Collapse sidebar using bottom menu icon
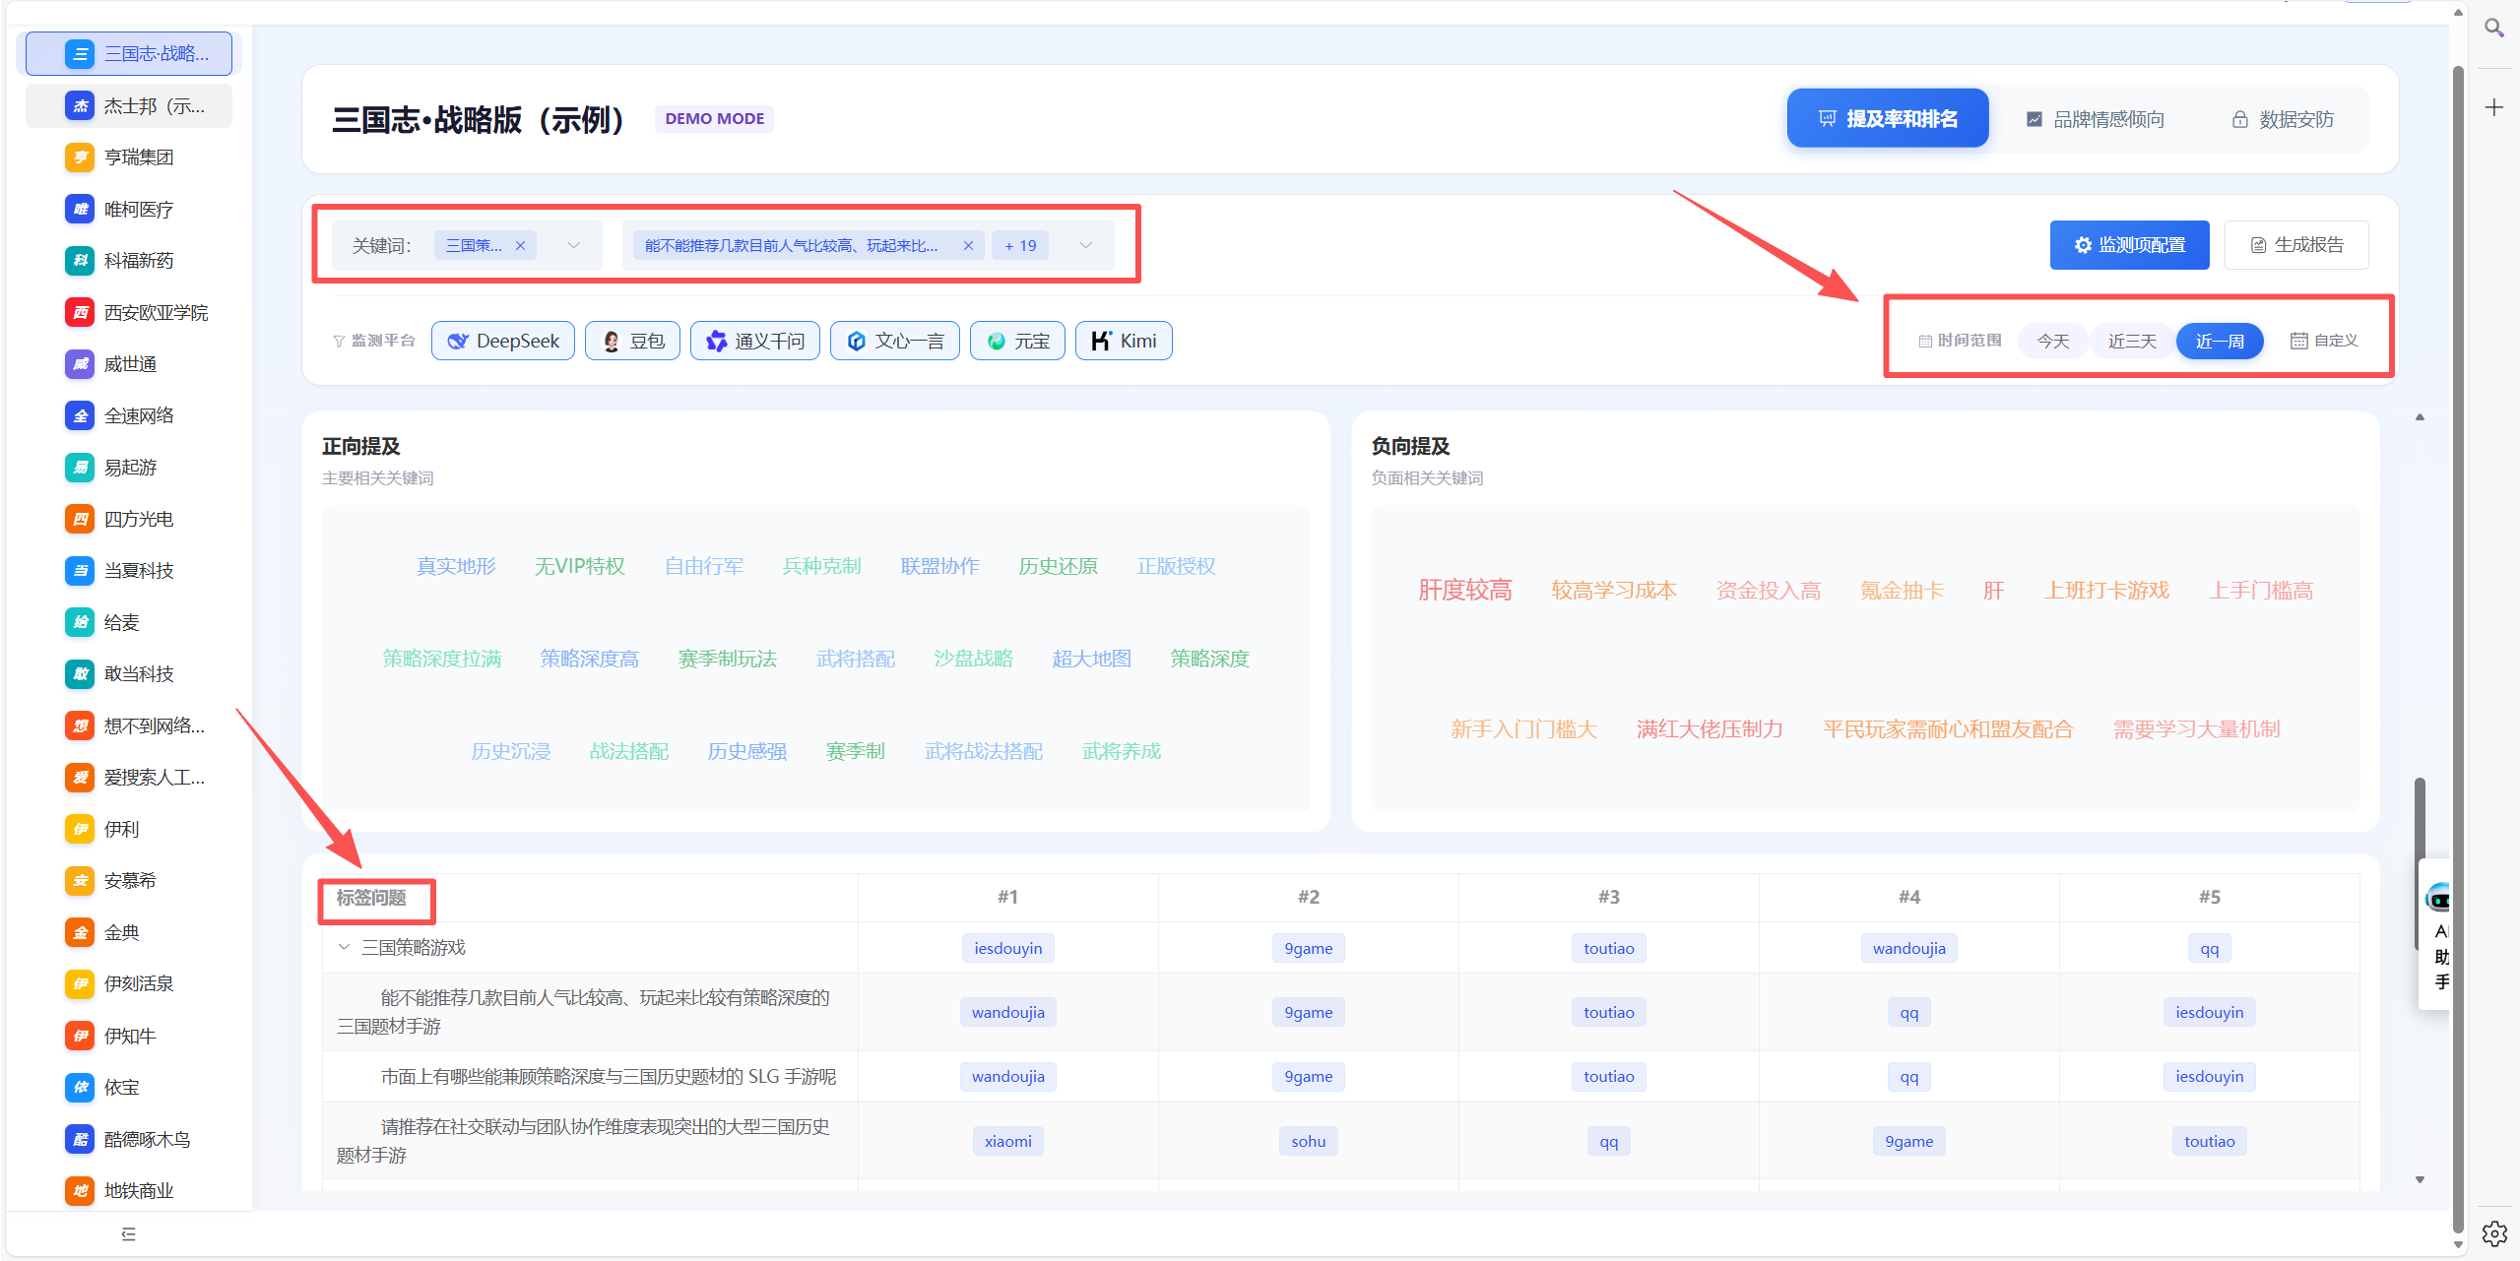The width and height of the screenshot is (2520, 1261). [x=128, y=1234]
